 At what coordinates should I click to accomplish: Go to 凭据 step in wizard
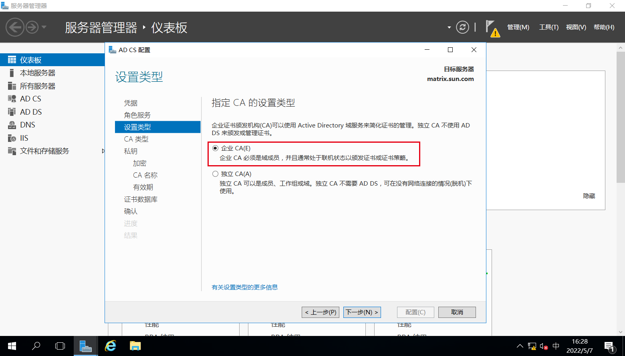click(131, 103)
